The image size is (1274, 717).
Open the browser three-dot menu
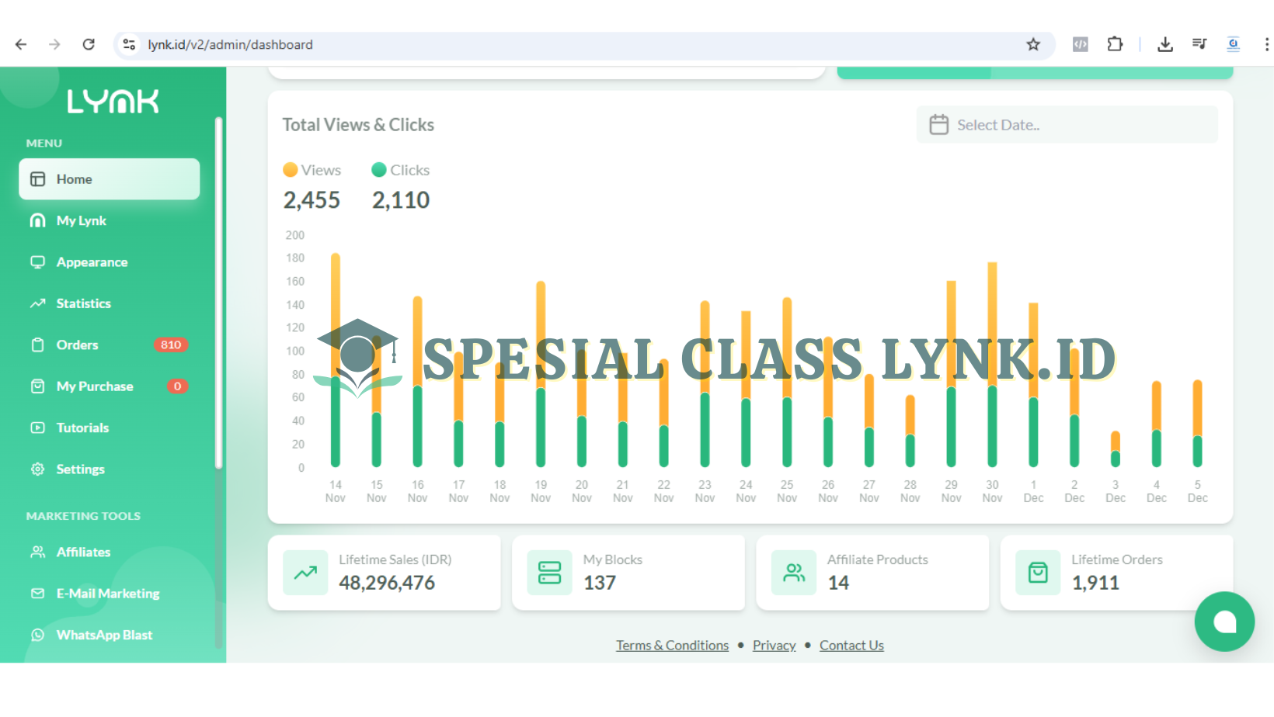pos(1266,44)
